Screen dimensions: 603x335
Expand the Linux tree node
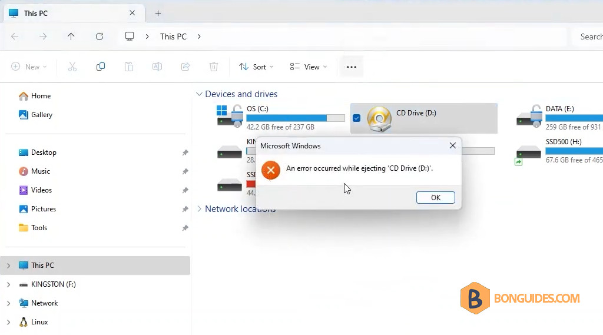pos(8,322)
